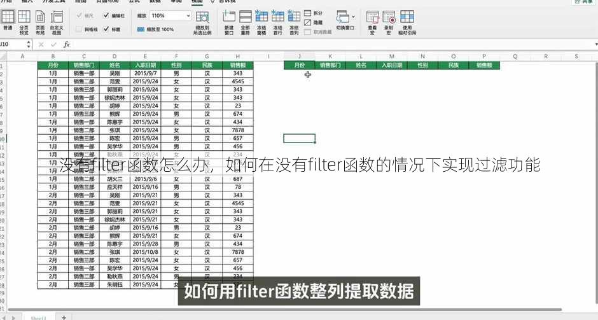Click the add sheet plus button

pyautogui.click(x=64, y=317)
